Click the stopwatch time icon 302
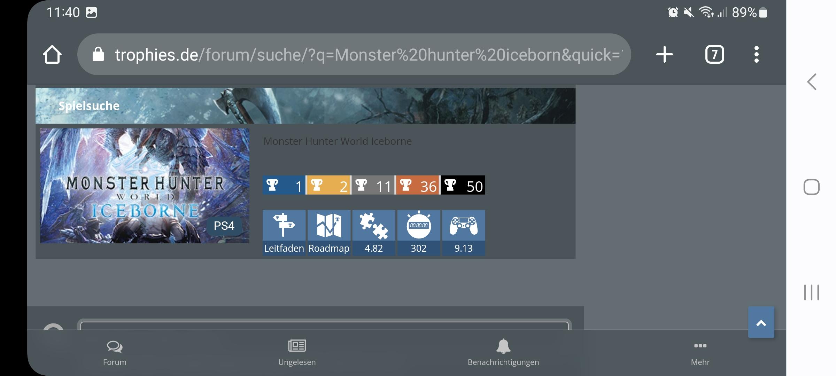836x376 pixels. click(x=418, y=232)
